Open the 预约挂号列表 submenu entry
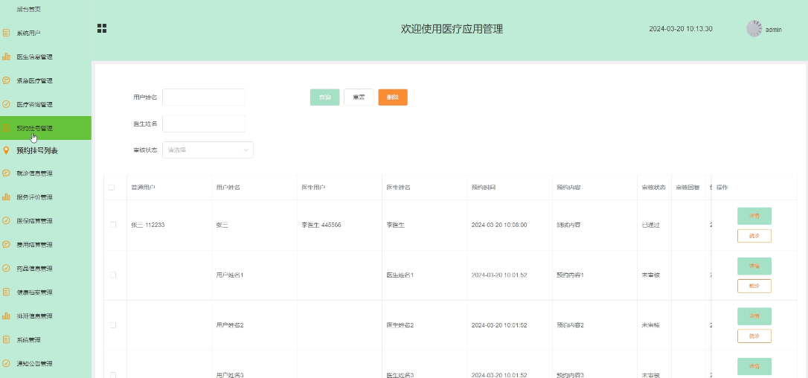This screenshot has width=808, height=378. point(37,150)
